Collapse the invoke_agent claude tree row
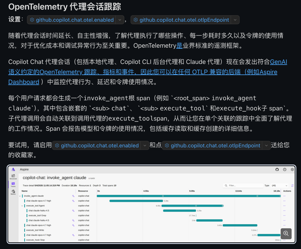 click(x=20, y=196)
